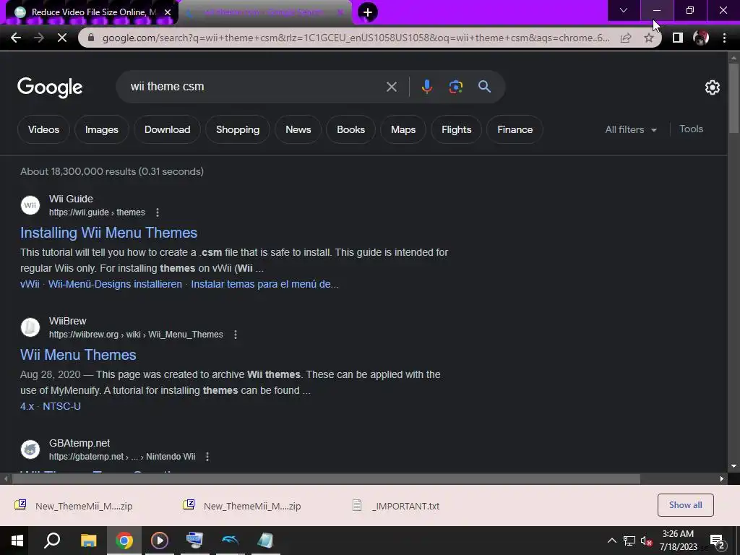
Task: Filter results by Shopping
Action: [x=237, y=130]
